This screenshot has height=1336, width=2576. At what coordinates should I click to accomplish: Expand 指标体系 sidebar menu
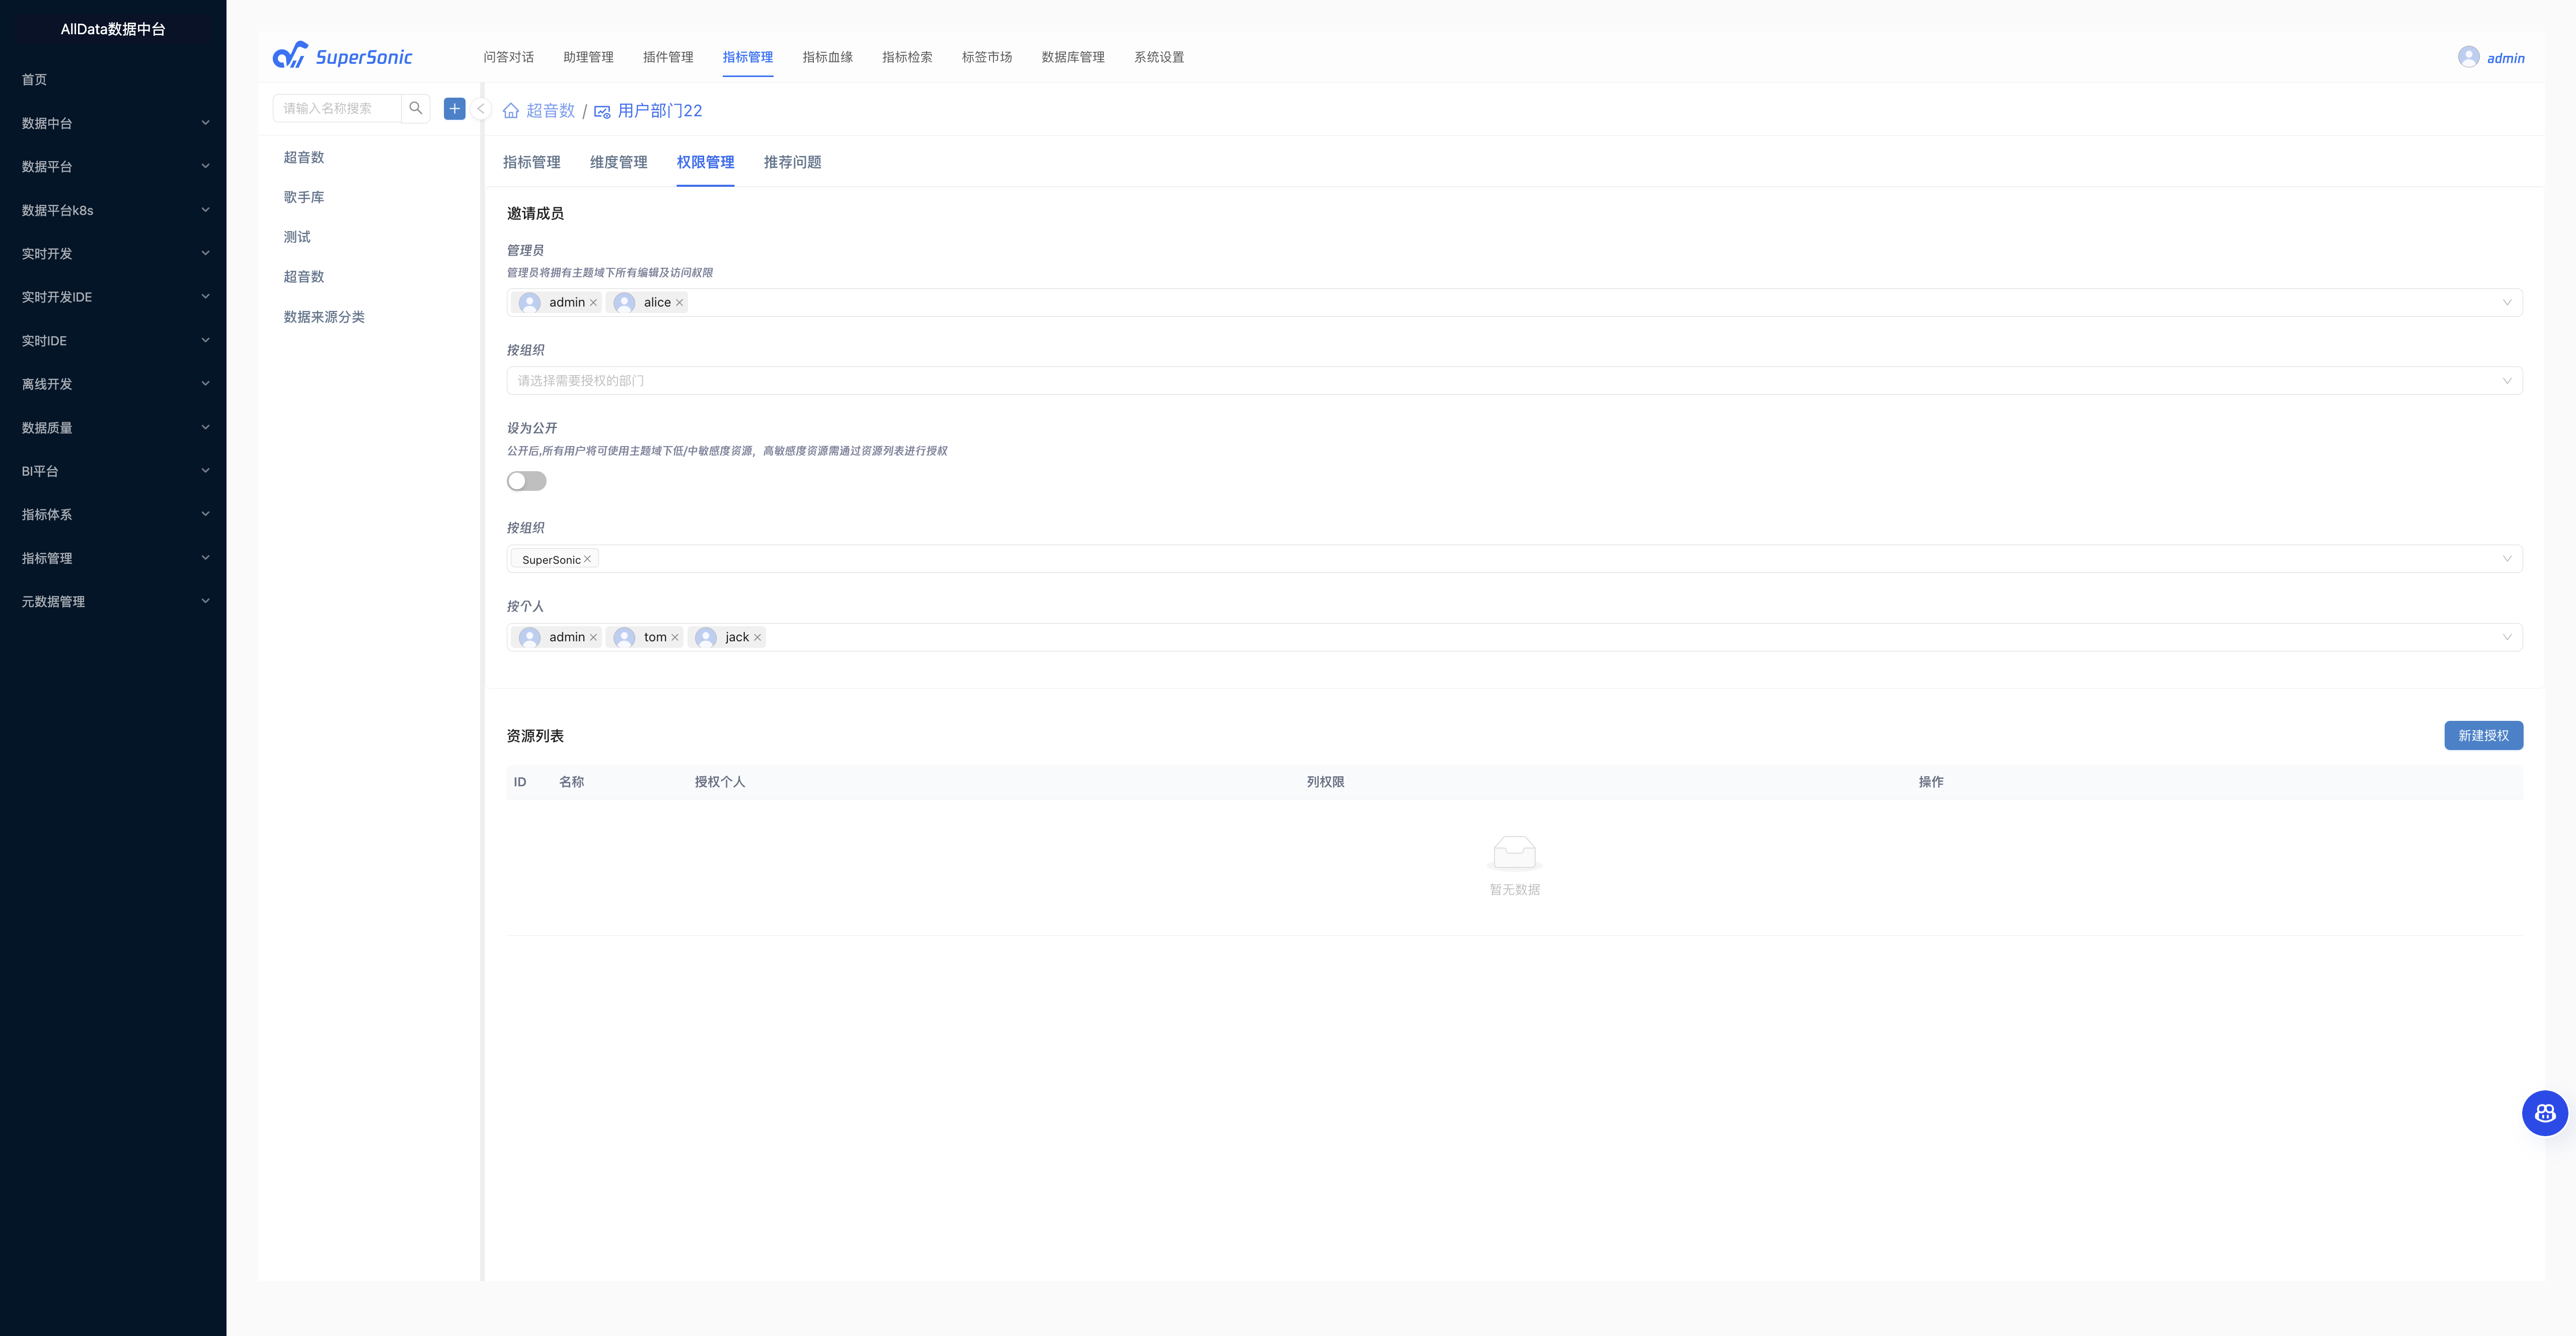tap(113, 515)
